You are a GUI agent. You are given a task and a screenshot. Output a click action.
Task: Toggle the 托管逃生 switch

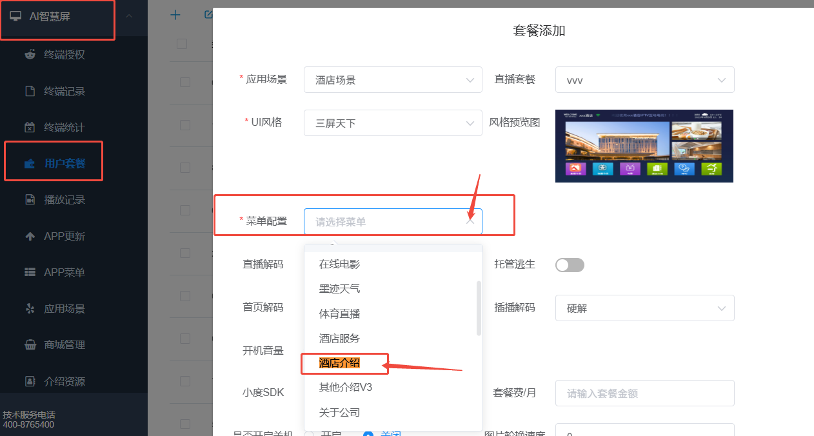click(x=570, y=264)
